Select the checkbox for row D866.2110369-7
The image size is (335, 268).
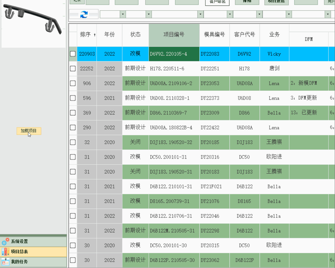click(73, 113)
